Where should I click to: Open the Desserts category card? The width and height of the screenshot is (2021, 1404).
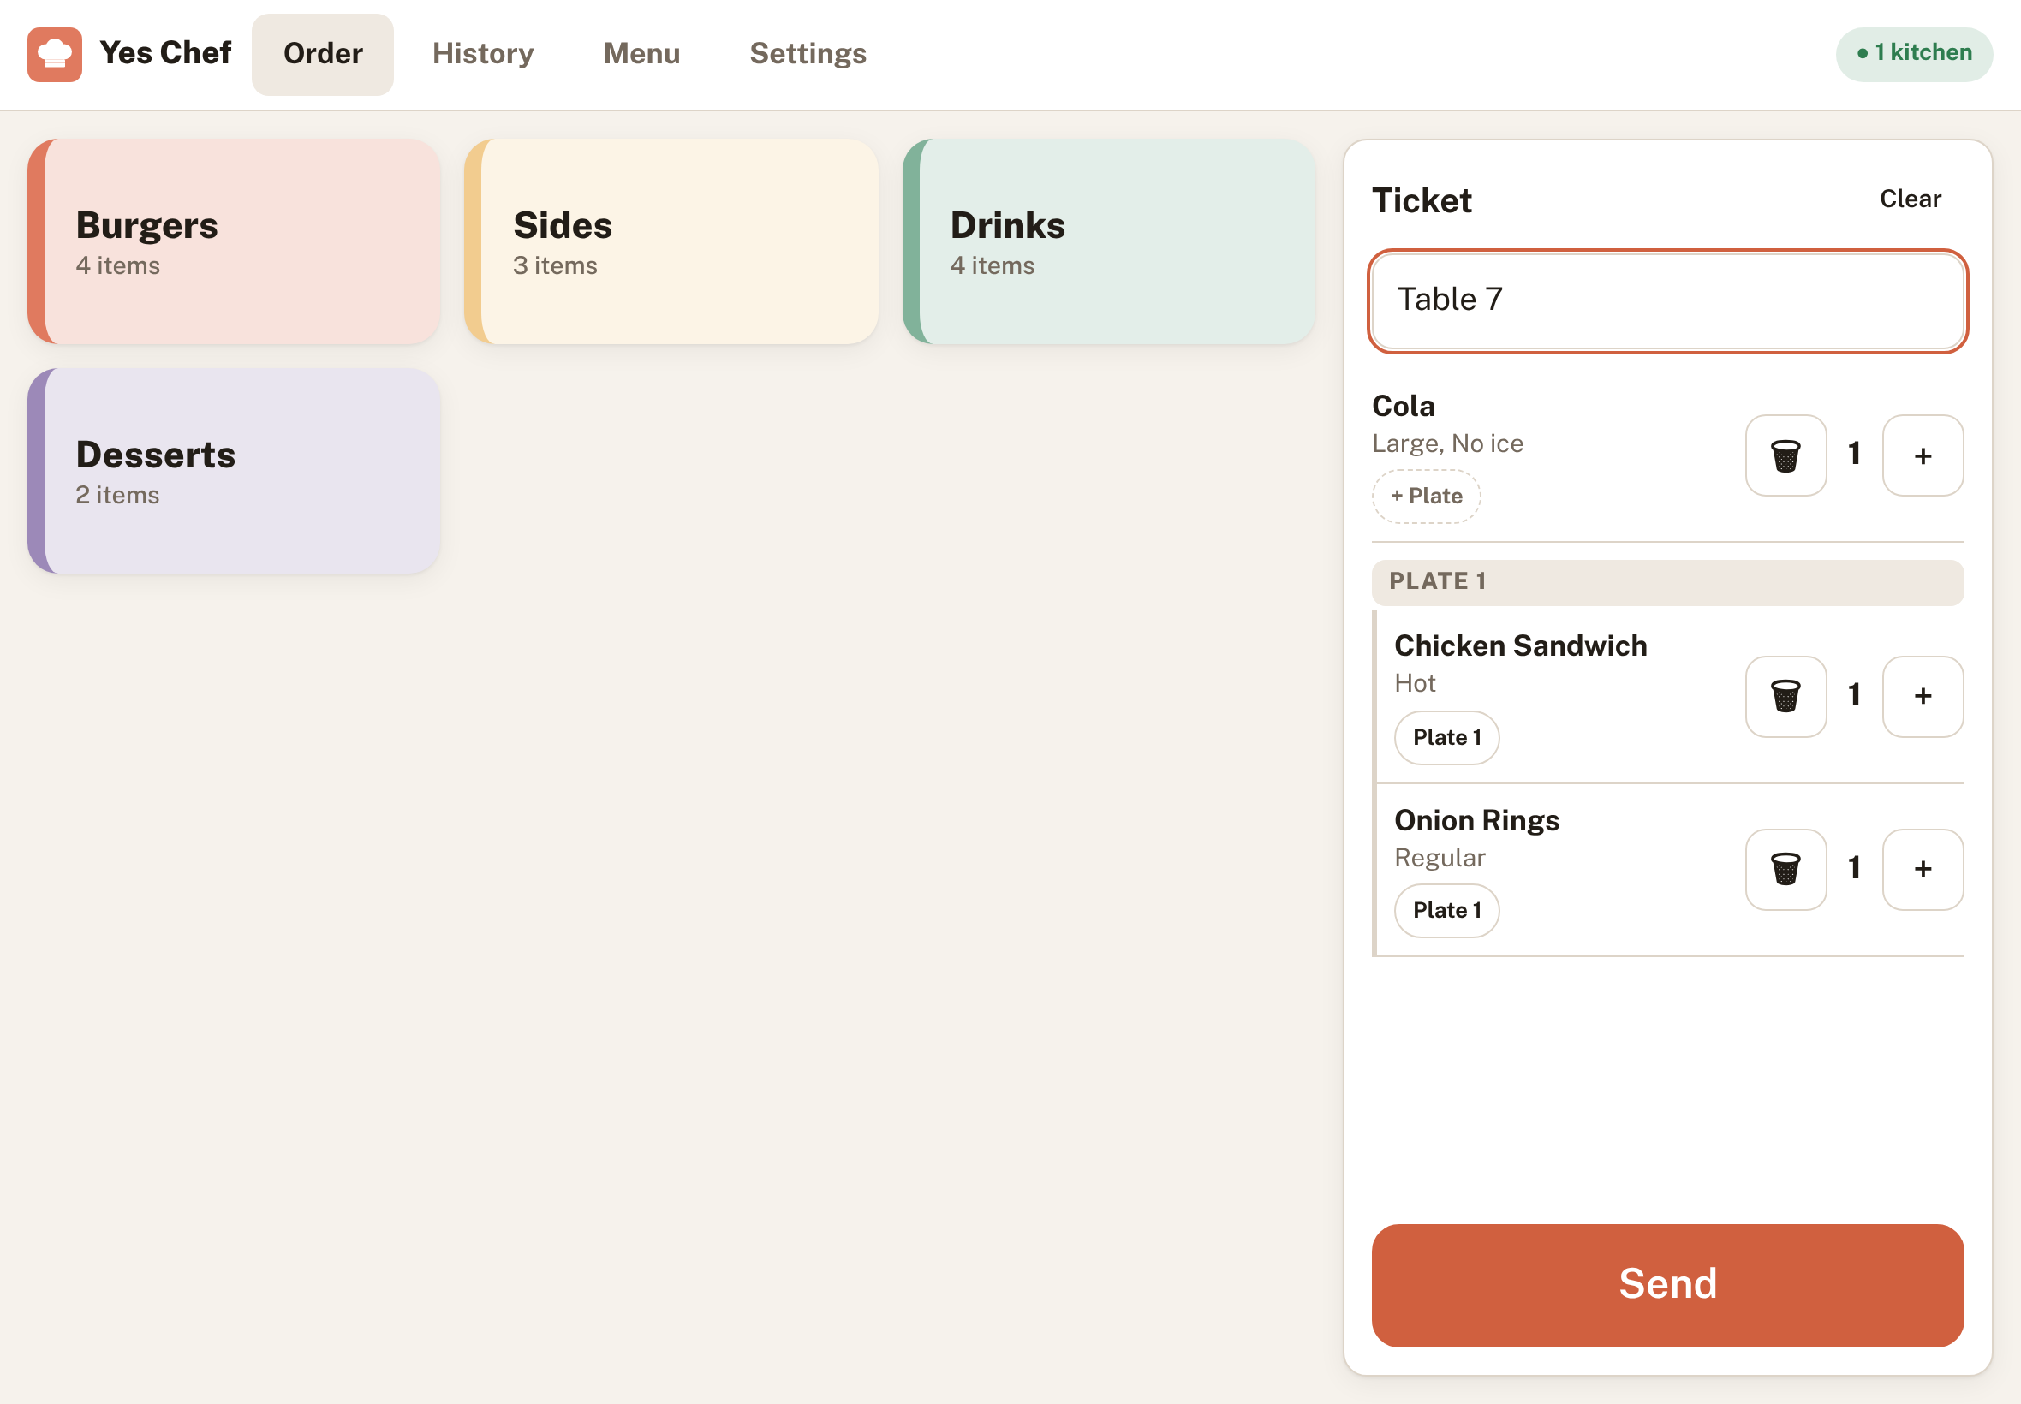click(x=233, y=471)
